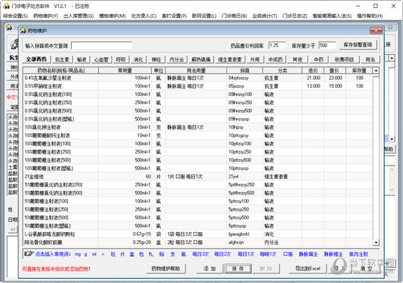
Task: Click the 保存 button
Action: tap(238, 269)
